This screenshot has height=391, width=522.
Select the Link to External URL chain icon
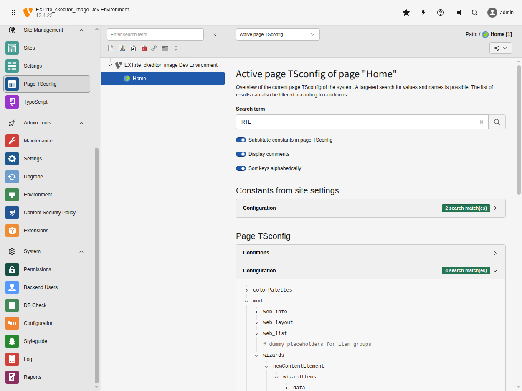[154, 48]
